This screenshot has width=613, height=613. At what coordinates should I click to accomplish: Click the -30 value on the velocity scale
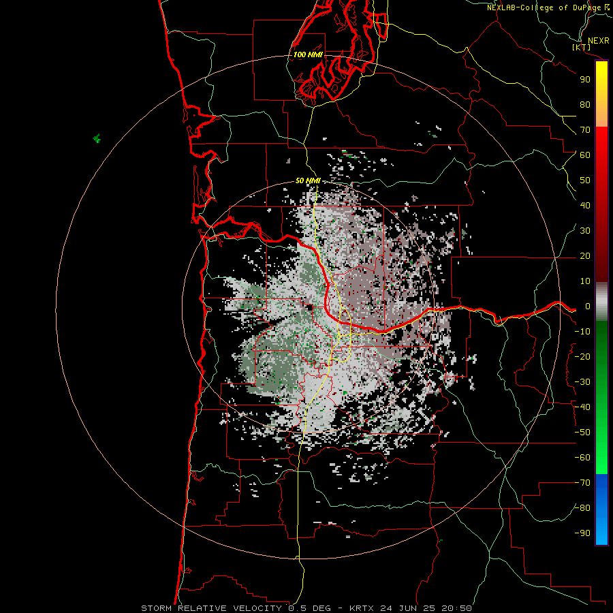[582, 382]
